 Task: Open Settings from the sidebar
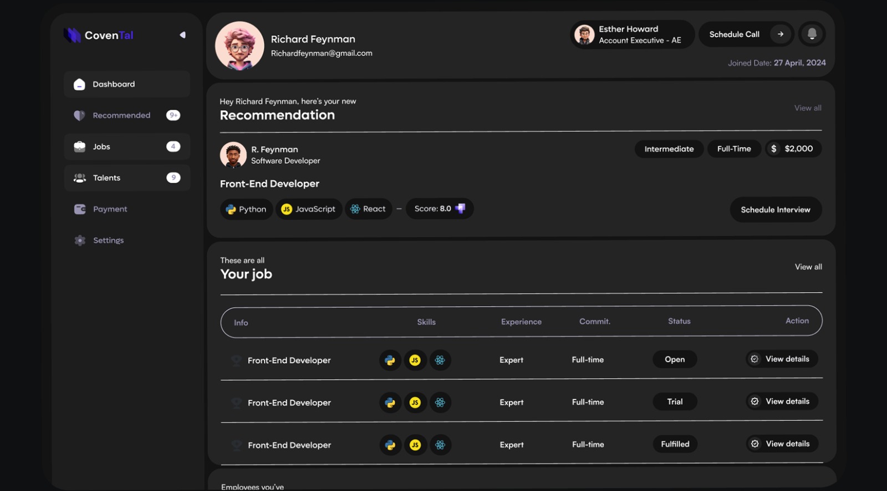coord(108,240)
